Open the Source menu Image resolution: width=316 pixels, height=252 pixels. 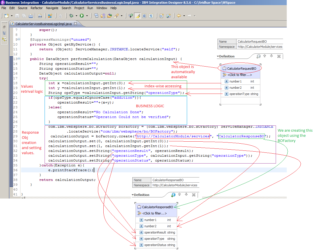(23, 8)
